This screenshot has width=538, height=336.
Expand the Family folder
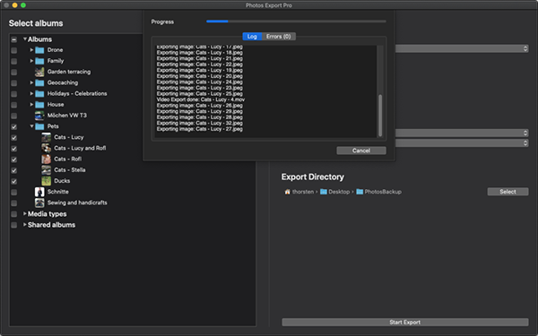[31, 61]
